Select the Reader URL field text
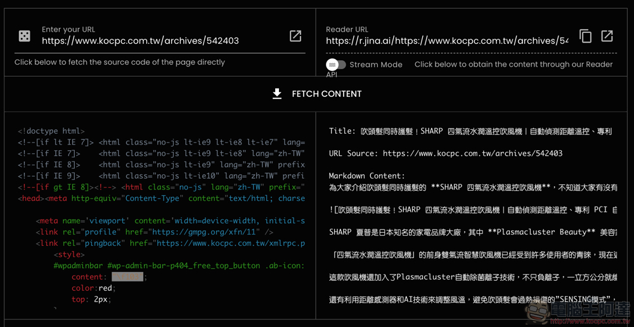The width and height of the screenshot is (634, 327). [447, 41]
